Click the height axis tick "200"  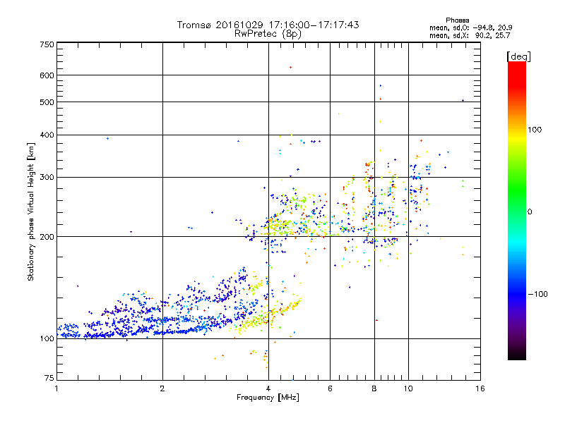tap(47, 237)
